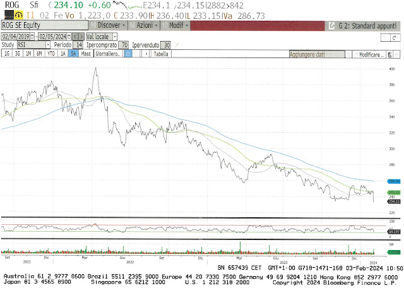Click the yellow clock icon near price
The height and width of the screenshot is (288, 404).
pyautogui.click(x=18, y=15)
